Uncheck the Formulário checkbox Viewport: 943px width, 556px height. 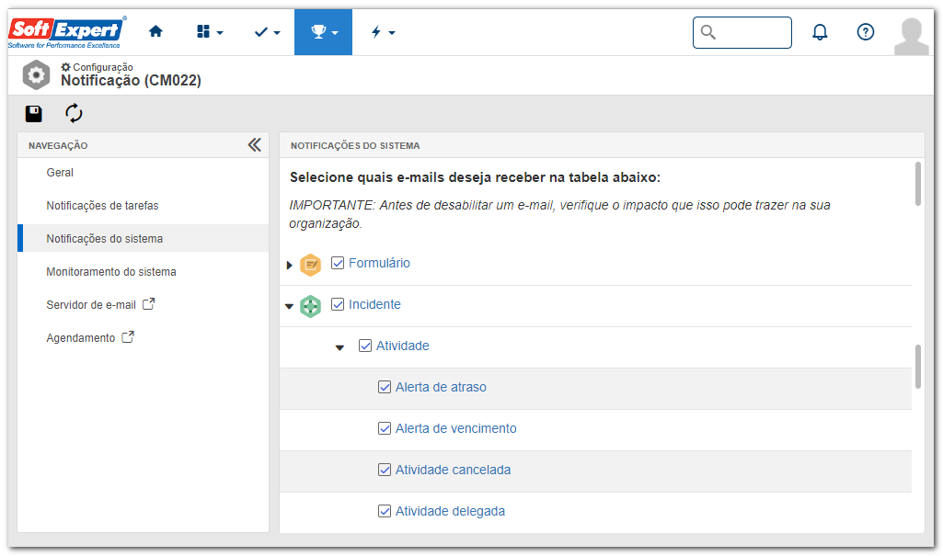(x=338, y=263)
